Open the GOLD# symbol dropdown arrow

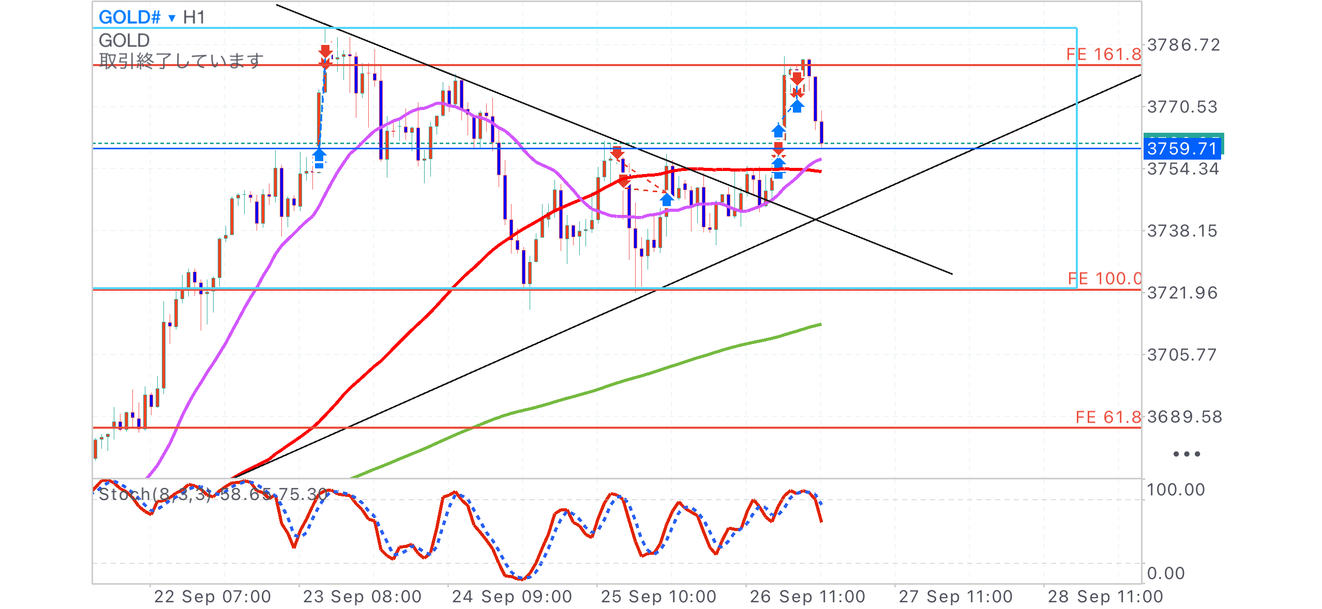coord(172,18)
